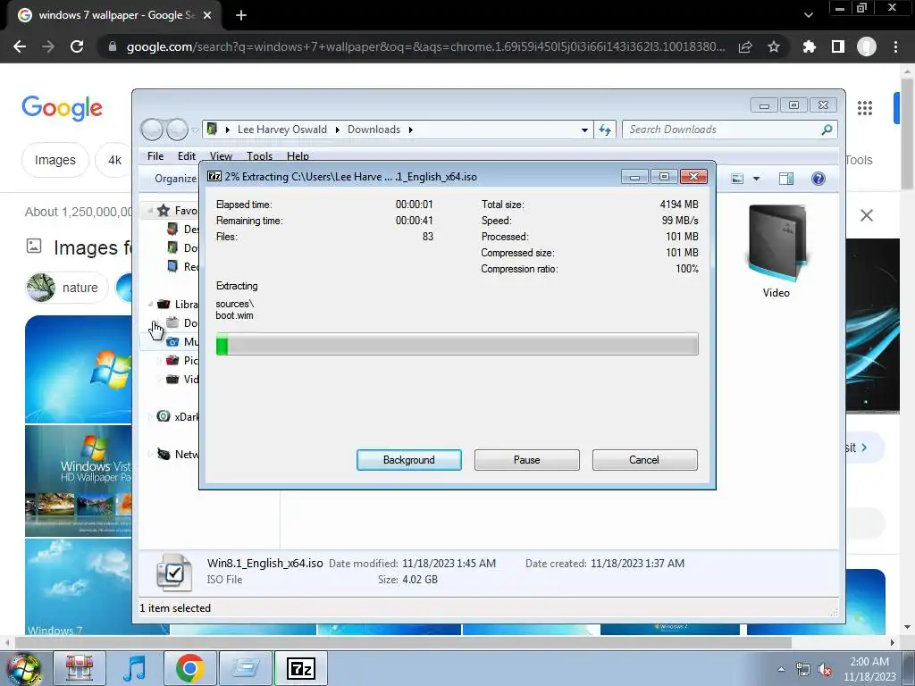Viewport: 915px width, 686px height.
Task: Open the File menu in Explorer
Action: point(155,155)
